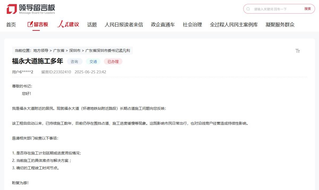Screen dimensions: 319x190
Task: Click the pencil icon beside 留言板
Action: coord(31,24)
